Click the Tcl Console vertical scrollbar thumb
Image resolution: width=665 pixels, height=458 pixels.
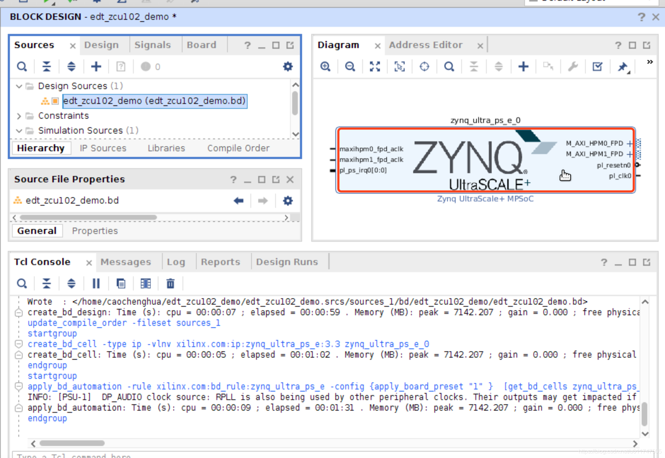[644, 414]
